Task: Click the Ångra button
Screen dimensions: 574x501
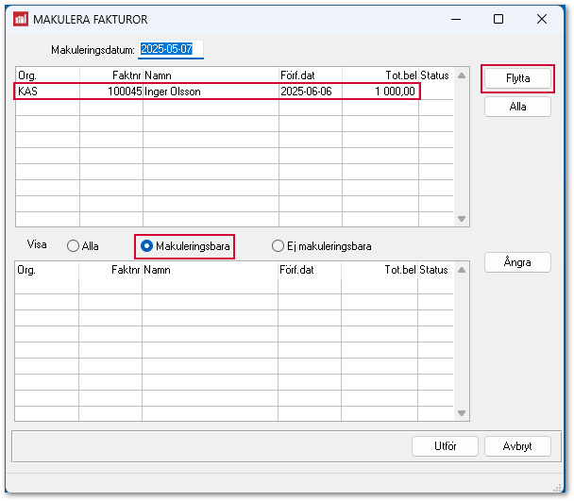Action: coord(517,262)
